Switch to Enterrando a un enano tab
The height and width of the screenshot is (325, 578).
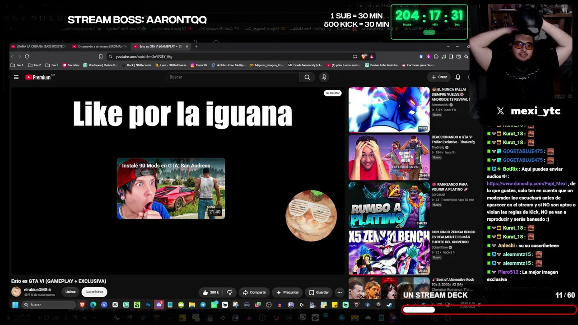[100, 46]
